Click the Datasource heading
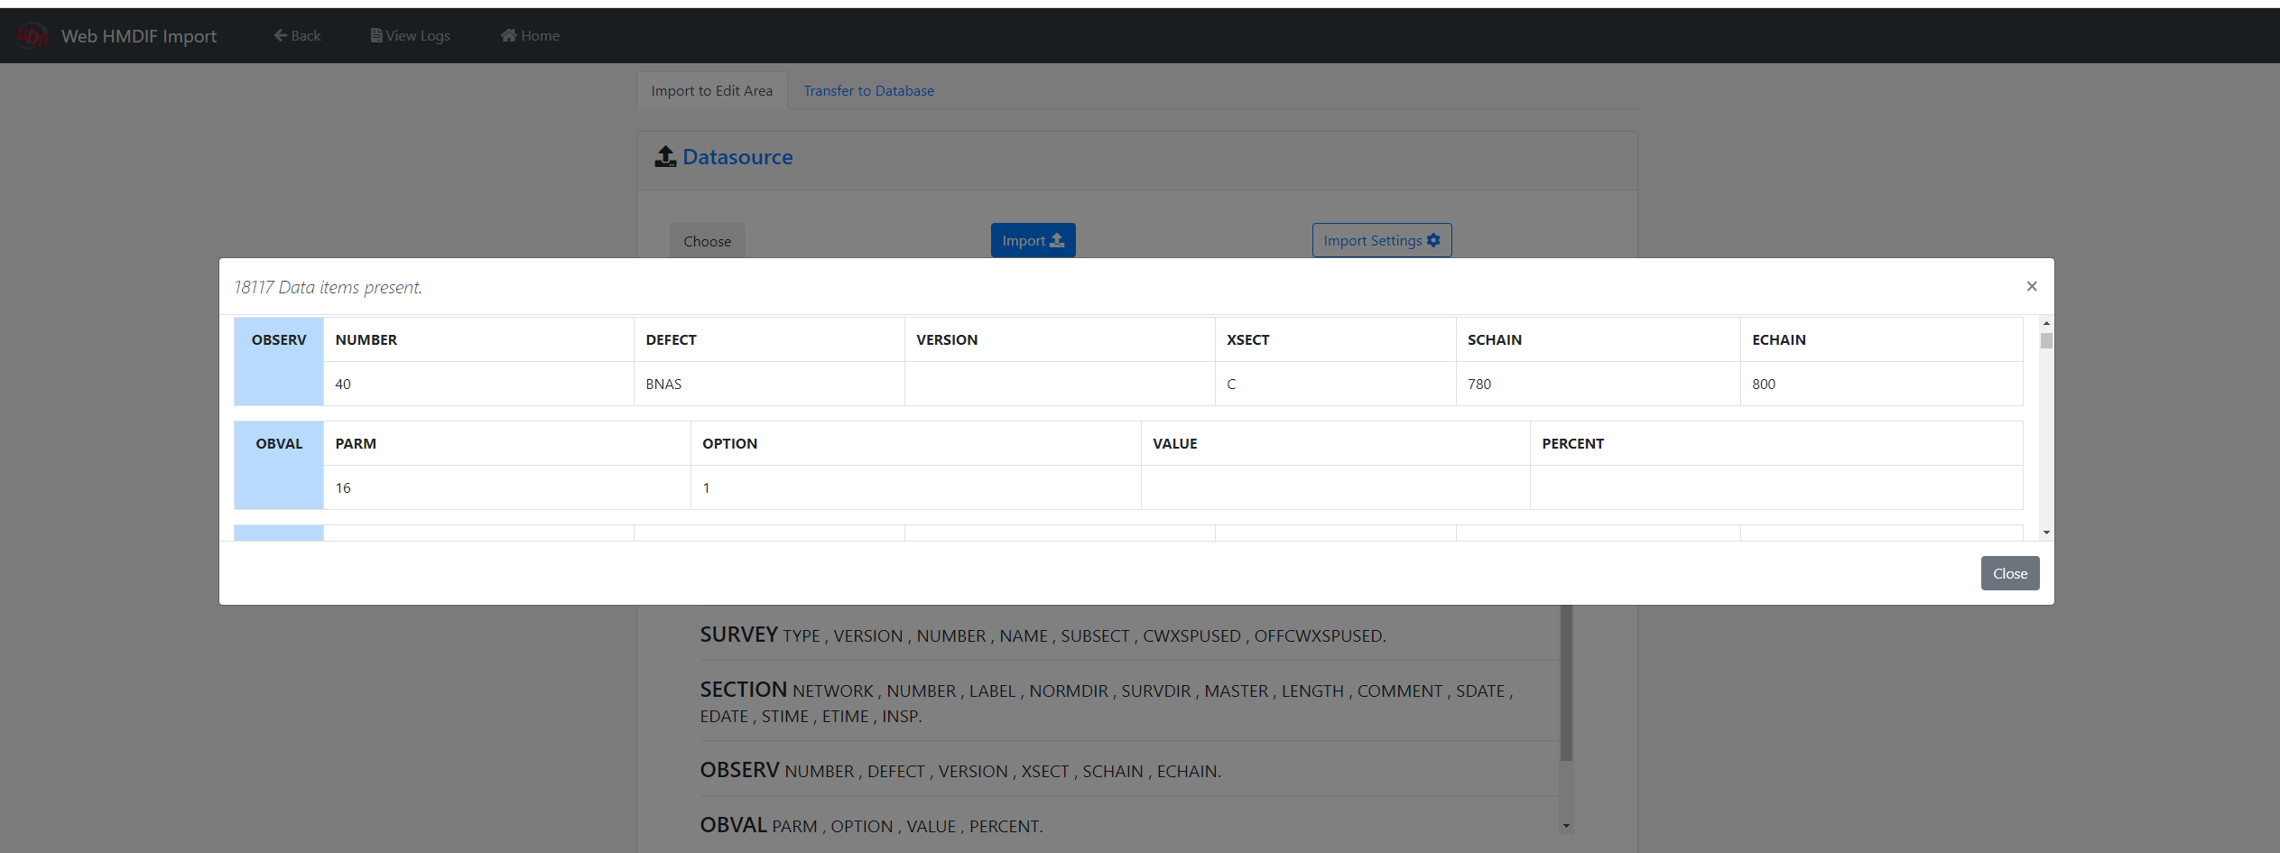The width and height of the screenshot is (2280, 853). click(x=737, y=157)
